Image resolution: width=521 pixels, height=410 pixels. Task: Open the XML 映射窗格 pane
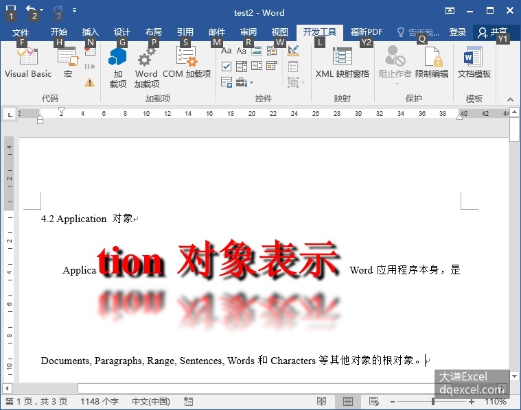tap(343, 63)
